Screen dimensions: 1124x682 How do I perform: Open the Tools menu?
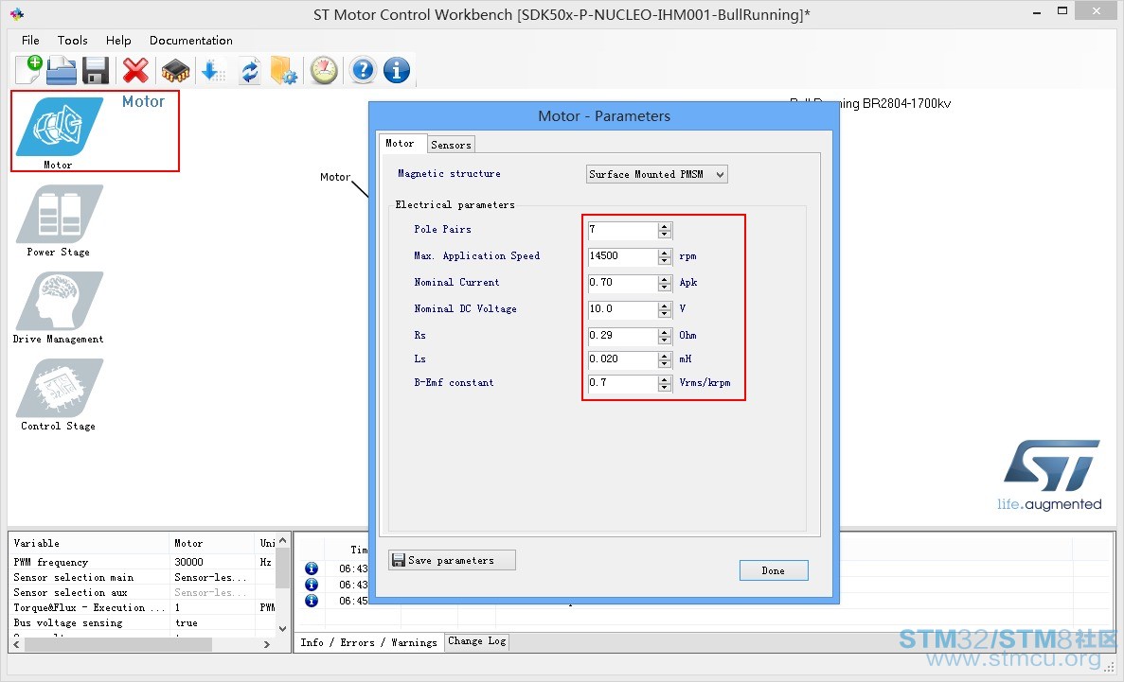(x=72, y=40)
